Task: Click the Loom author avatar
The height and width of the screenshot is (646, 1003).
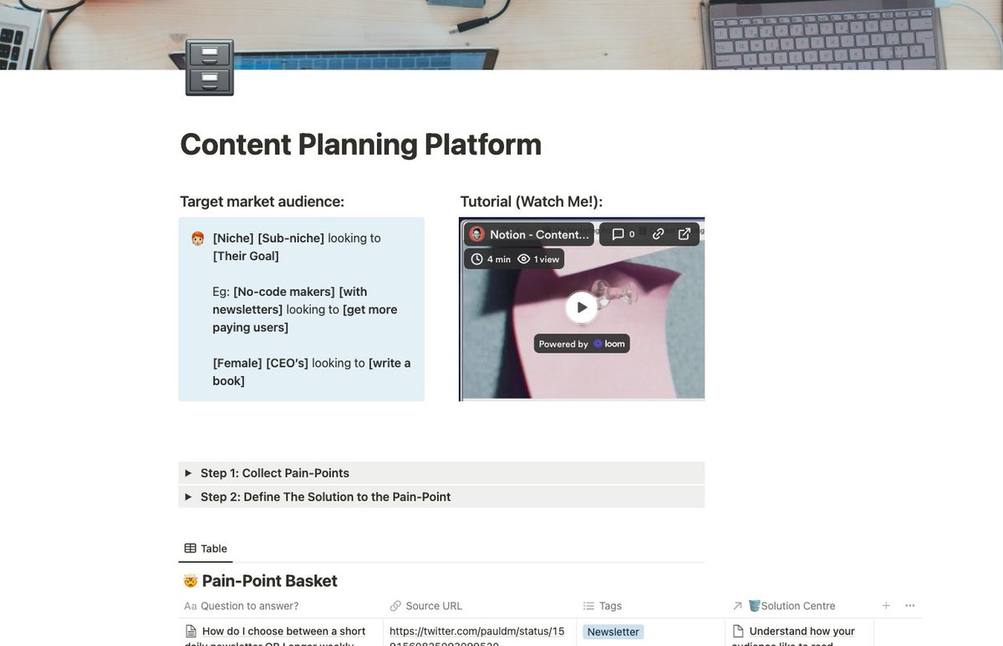Action: (477, 235)
